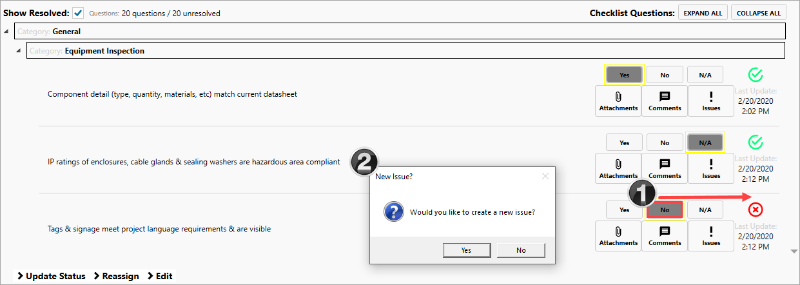800x285 pixels.
Task: Open Issues for tags & signage question
Action: tap(711, 235)
